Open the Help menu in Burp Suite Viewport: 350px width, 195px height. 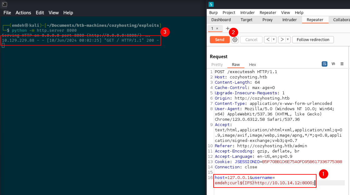click(x=299, y=13)
